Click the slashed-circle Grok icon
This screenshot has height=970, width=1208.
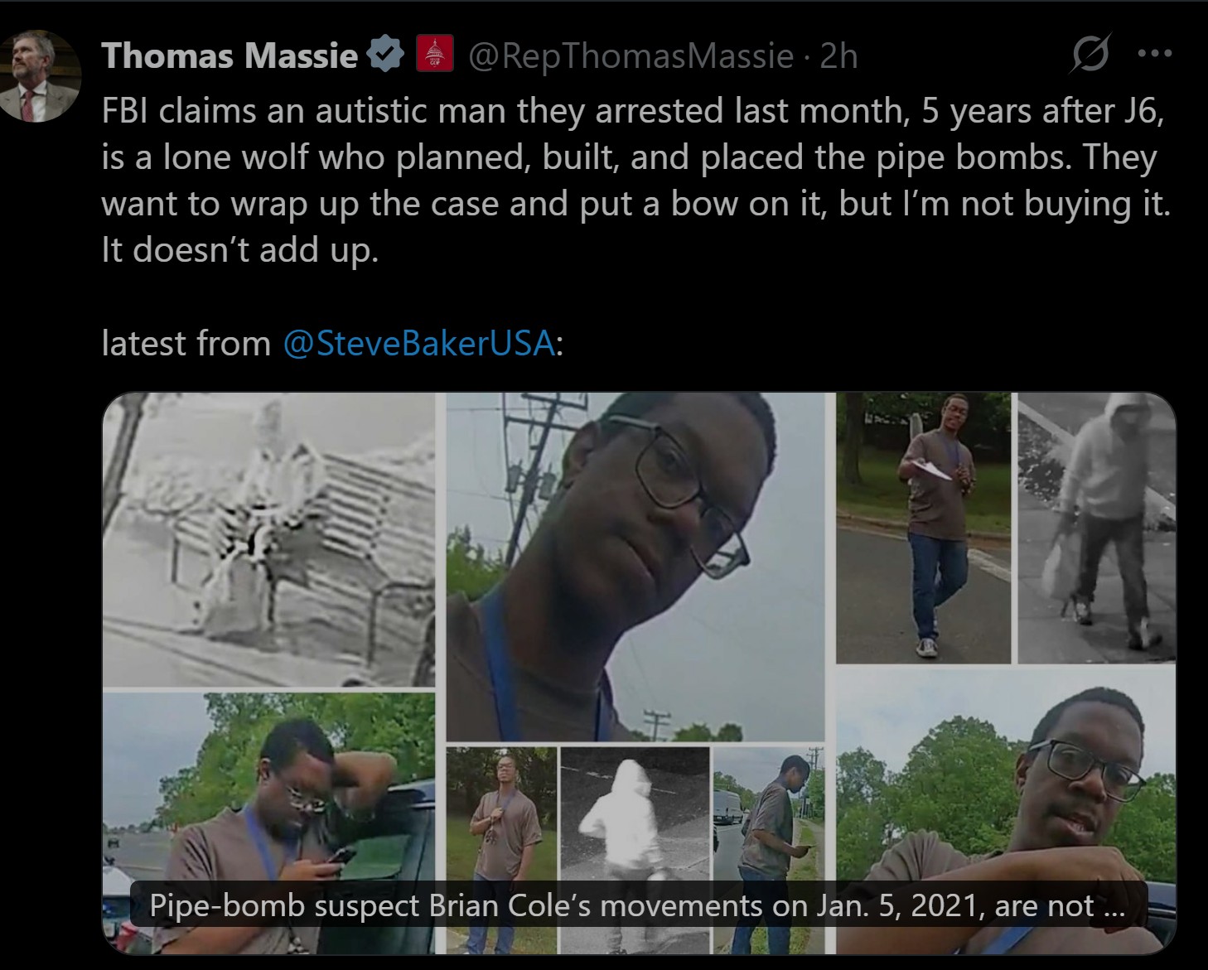(1090, 56)
